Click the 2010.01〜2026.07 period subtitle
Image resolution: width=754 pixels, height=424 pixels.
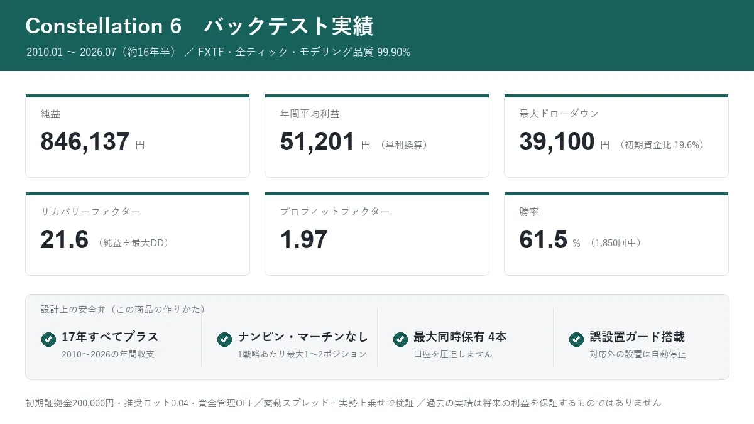218,52
